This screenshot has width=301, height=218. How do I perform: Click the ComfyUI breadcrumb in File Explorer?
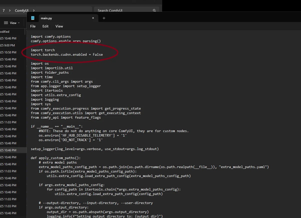(21, 10)
